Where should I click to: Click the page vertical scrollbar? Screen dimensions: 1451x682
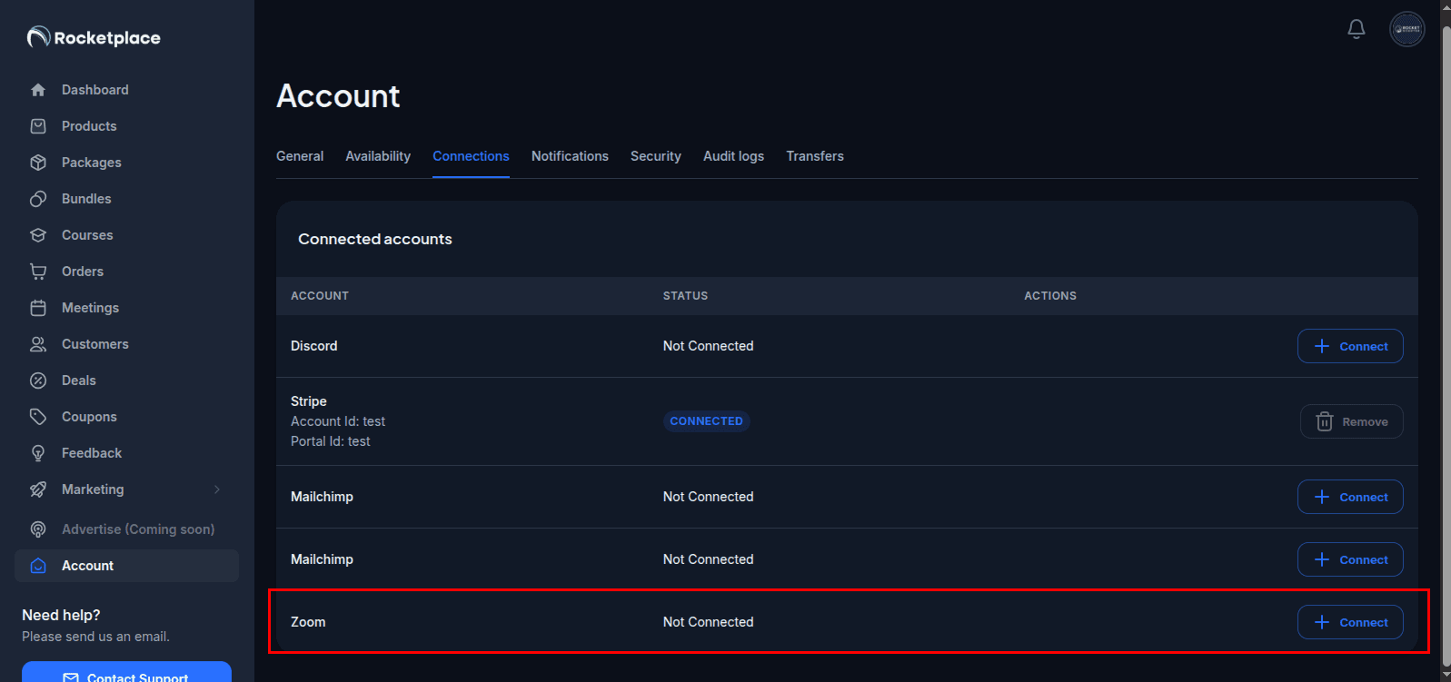(1445, 341)
